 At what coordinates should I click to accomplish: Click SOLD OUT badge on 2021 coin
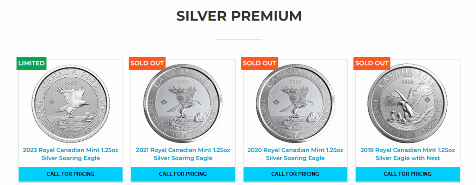click(x=147, y=64)
